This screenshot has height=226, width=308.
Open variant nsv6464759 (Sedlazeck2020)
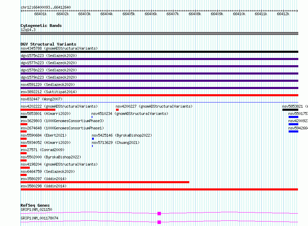click(48, 171)
